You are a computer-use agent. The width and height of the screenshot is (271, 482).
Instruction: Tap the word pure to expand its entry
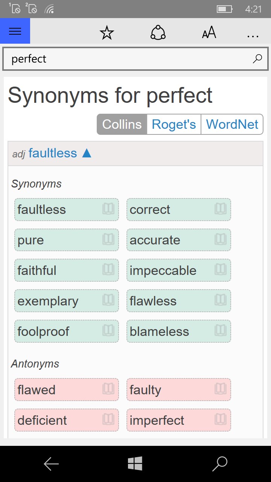pyautogui.click(x=30, y=240)
